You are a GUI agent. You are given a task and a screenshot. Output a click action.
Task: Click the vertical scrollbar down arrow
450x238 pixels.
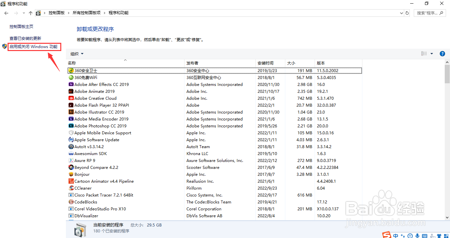click(x=447, y=217)
